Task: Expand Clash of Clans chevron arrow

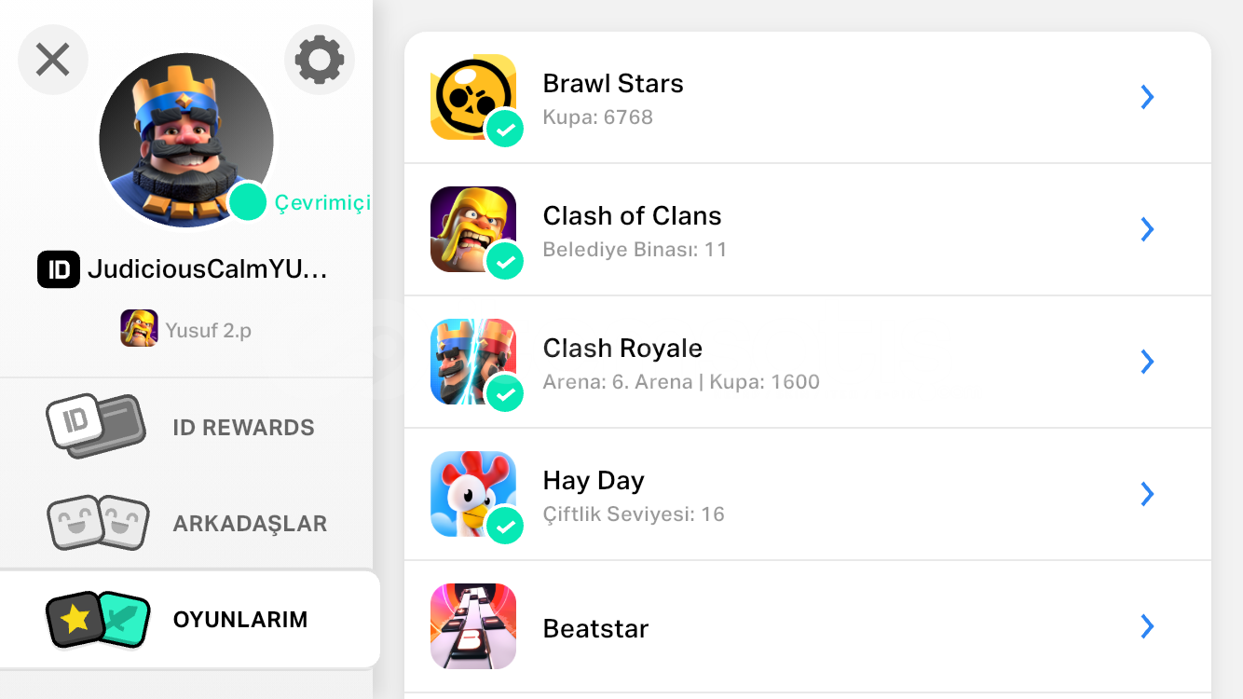Action: (1147, 229)
